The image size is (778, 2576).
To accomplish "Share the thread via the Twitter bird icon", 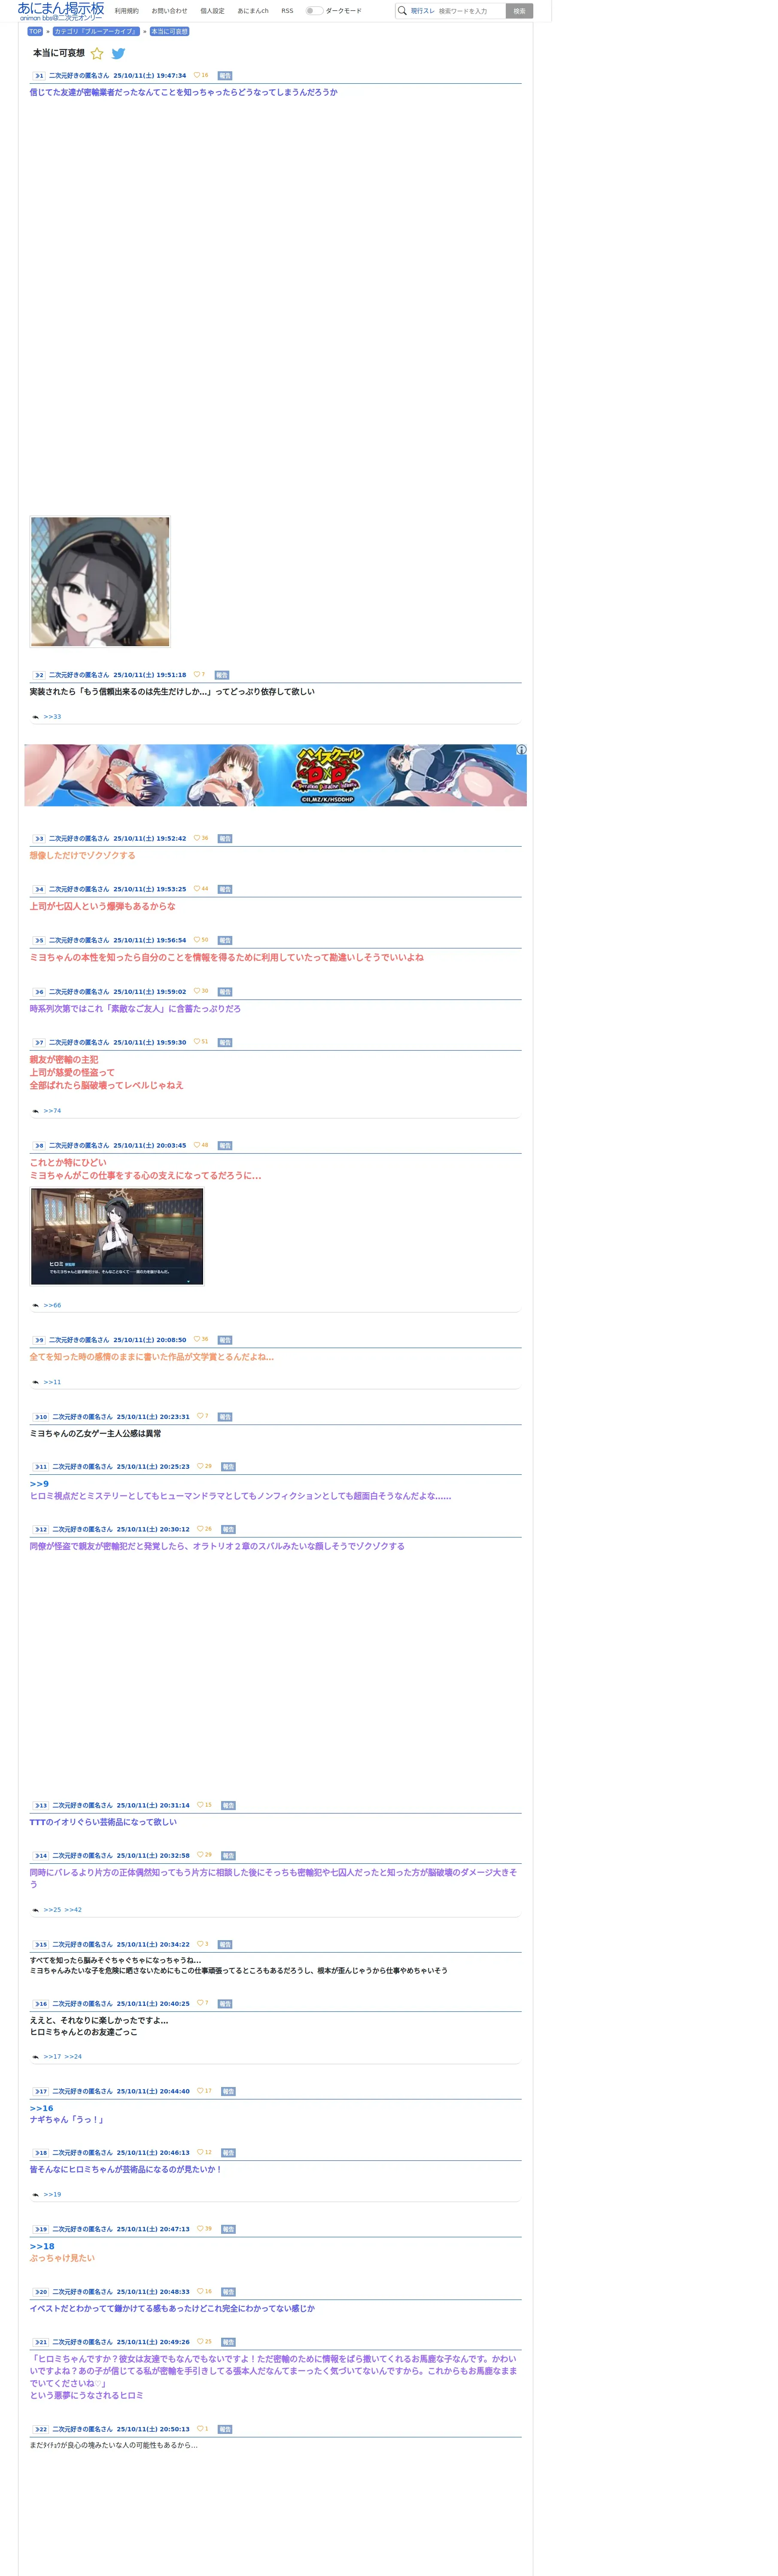I will tap(118, 54).
